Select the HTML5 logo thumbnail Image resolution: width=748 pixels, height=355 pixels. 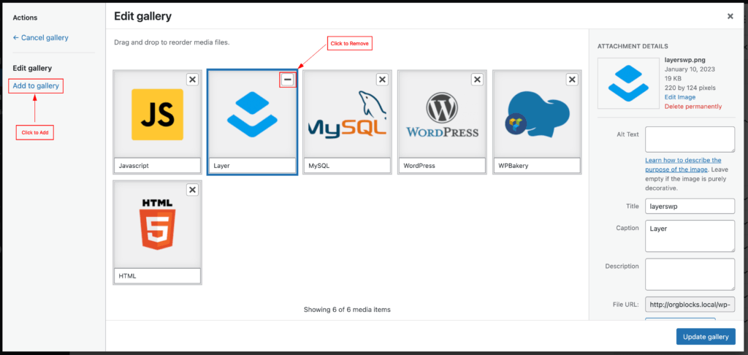coord(157,225)
